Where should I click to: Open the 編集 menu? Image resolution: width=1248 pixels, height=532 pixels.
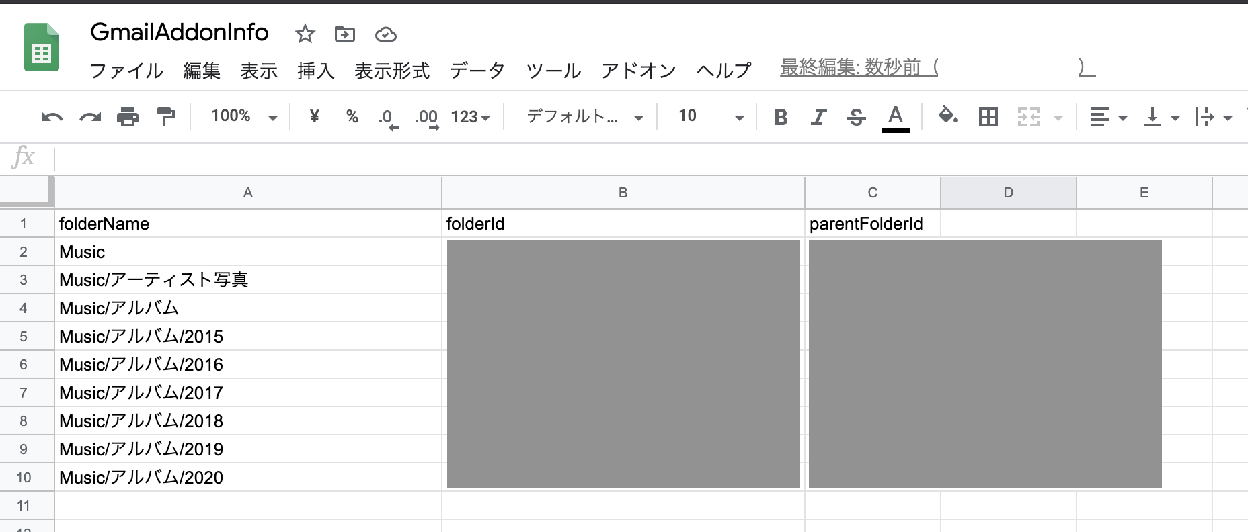pos(202,71)
